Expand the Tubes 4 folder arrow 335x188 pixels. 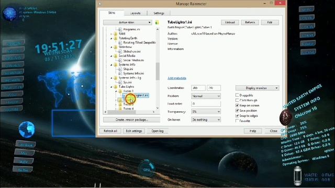(x=116, y=109)
